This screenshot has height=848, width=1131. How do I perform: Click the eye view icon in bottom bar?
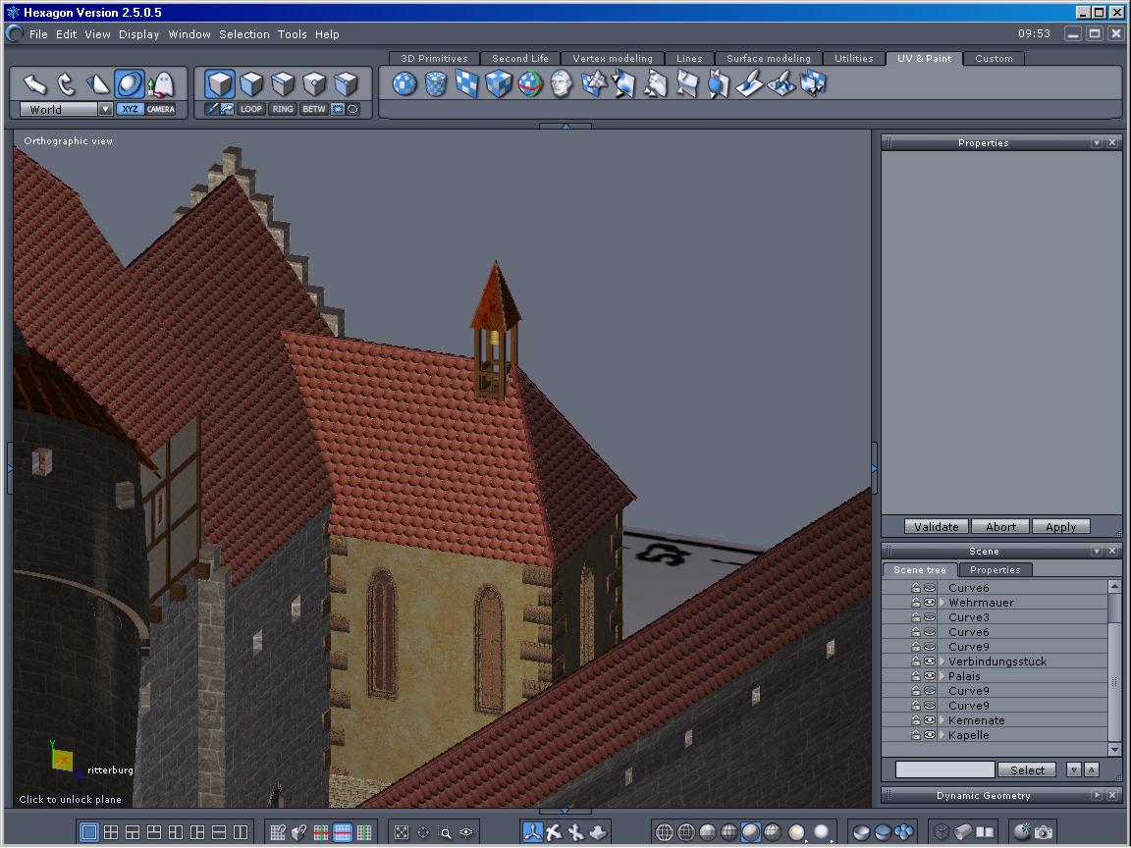[x=466, y=833]
